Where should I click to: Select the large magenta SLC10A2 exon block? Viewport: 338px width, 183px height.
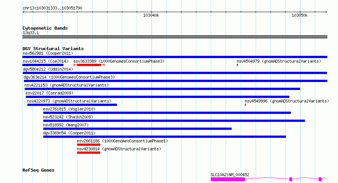pos(228,179)
